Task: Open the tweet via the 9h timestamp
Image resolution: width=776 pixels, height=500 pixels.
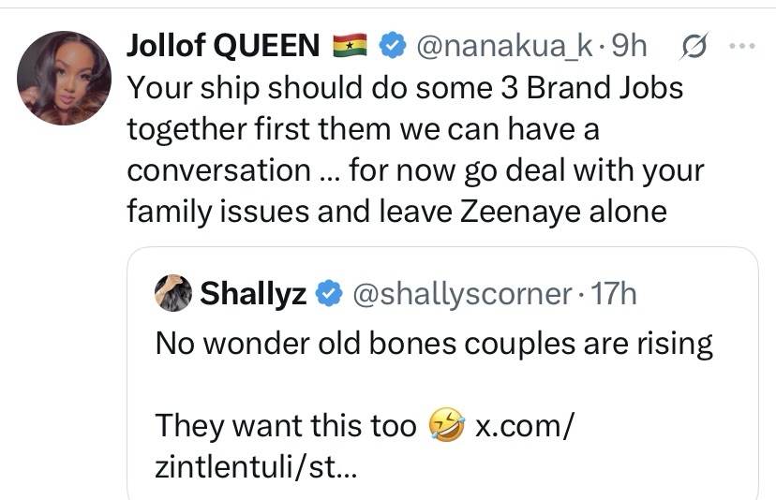Action: click(x=629, y=46)
